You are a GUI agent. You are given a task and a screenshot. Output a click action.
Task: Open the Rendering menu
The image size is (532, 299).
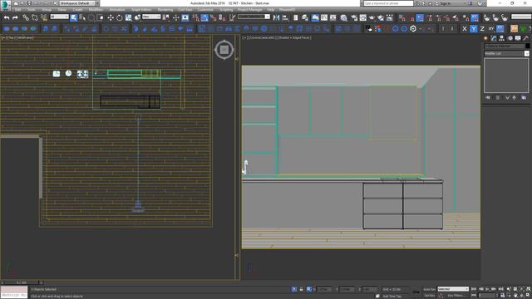tap(165, 9)
